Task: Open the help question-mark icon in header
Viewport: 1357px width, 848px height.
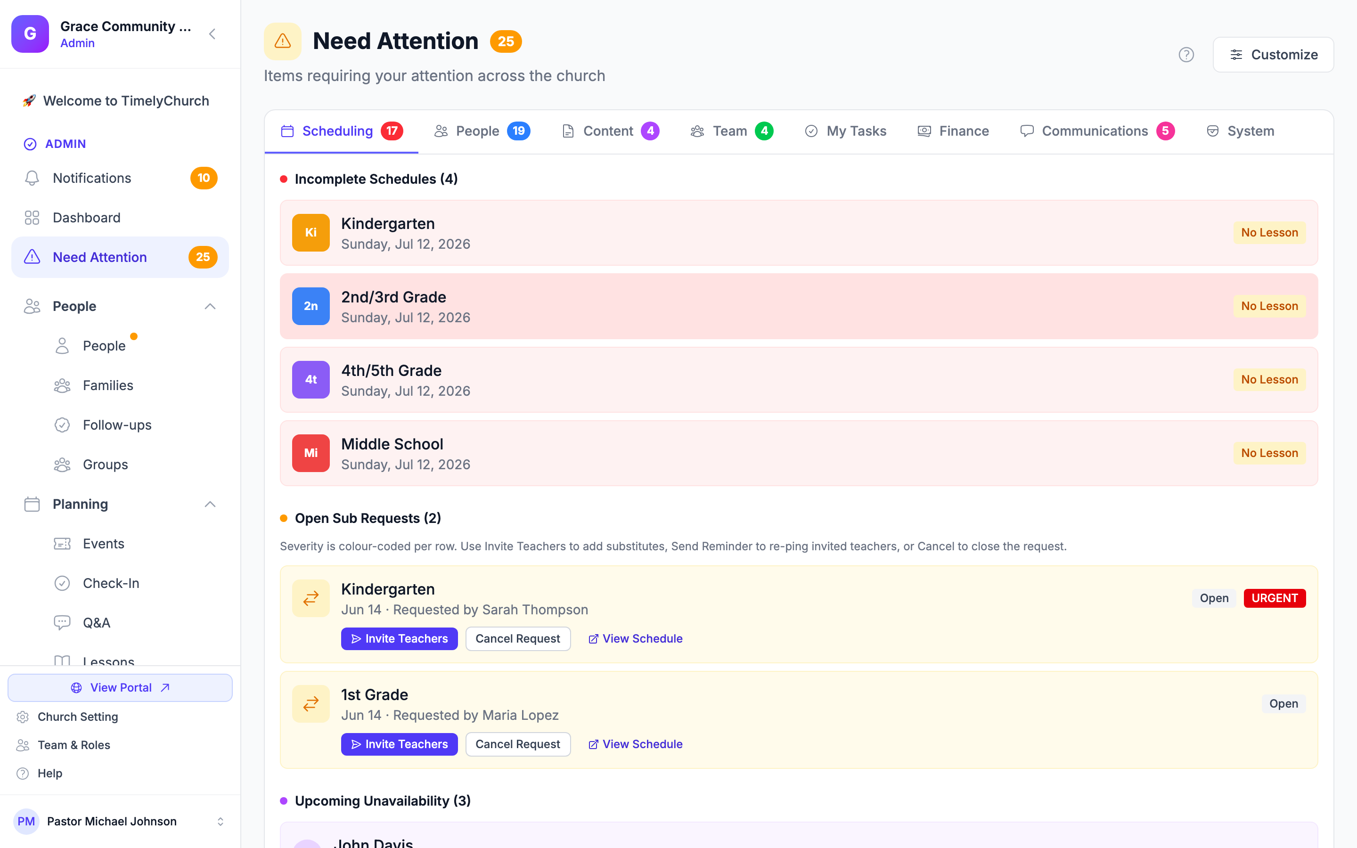Action: point(1186,54)
